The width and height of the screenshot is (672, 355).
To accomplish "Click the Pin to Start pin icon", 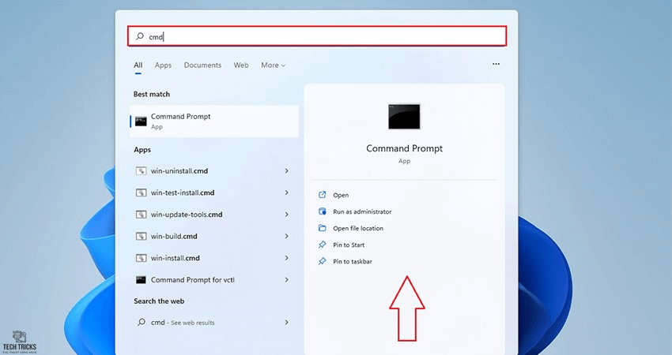I will tap(323, 245).
